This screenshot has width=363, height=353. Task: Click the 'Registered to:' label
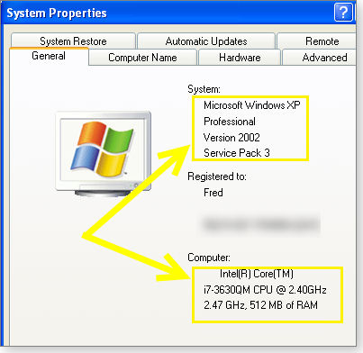click(217, 176)
